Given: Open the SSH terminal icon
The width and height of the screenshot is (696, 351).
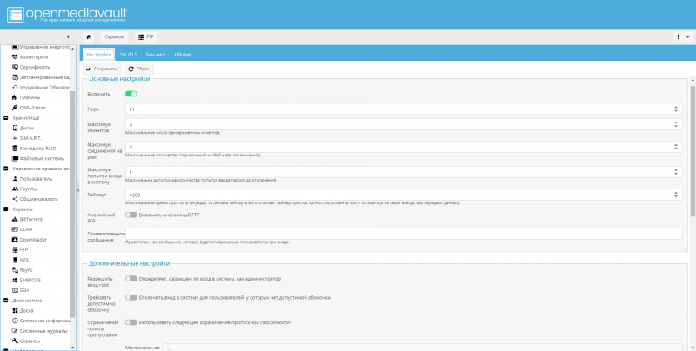Looking at the screenshot, I should coord(15,291).
